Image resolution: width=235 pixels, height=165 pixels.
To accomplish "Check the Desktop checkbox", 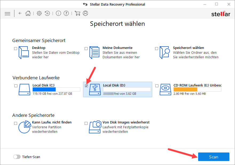I will [15, 49].
